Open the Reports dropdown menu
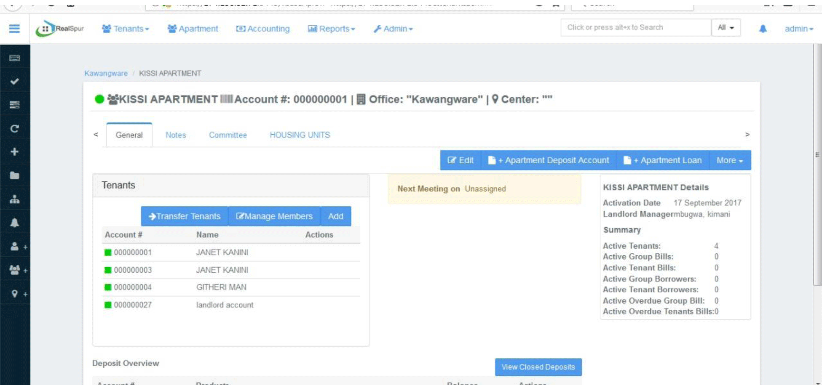Viewport: 822px width, 385px height. click(331, 29)
